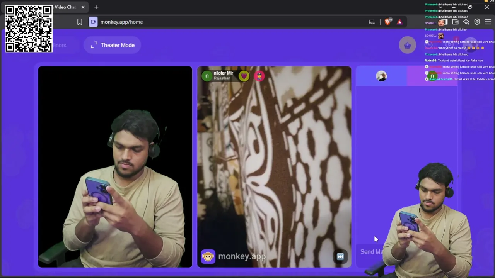The width and height of the screenshot is (495, 278).
Task: Bookmark this page in the browser
Action: pyautogui.click(x=80, y=22)
